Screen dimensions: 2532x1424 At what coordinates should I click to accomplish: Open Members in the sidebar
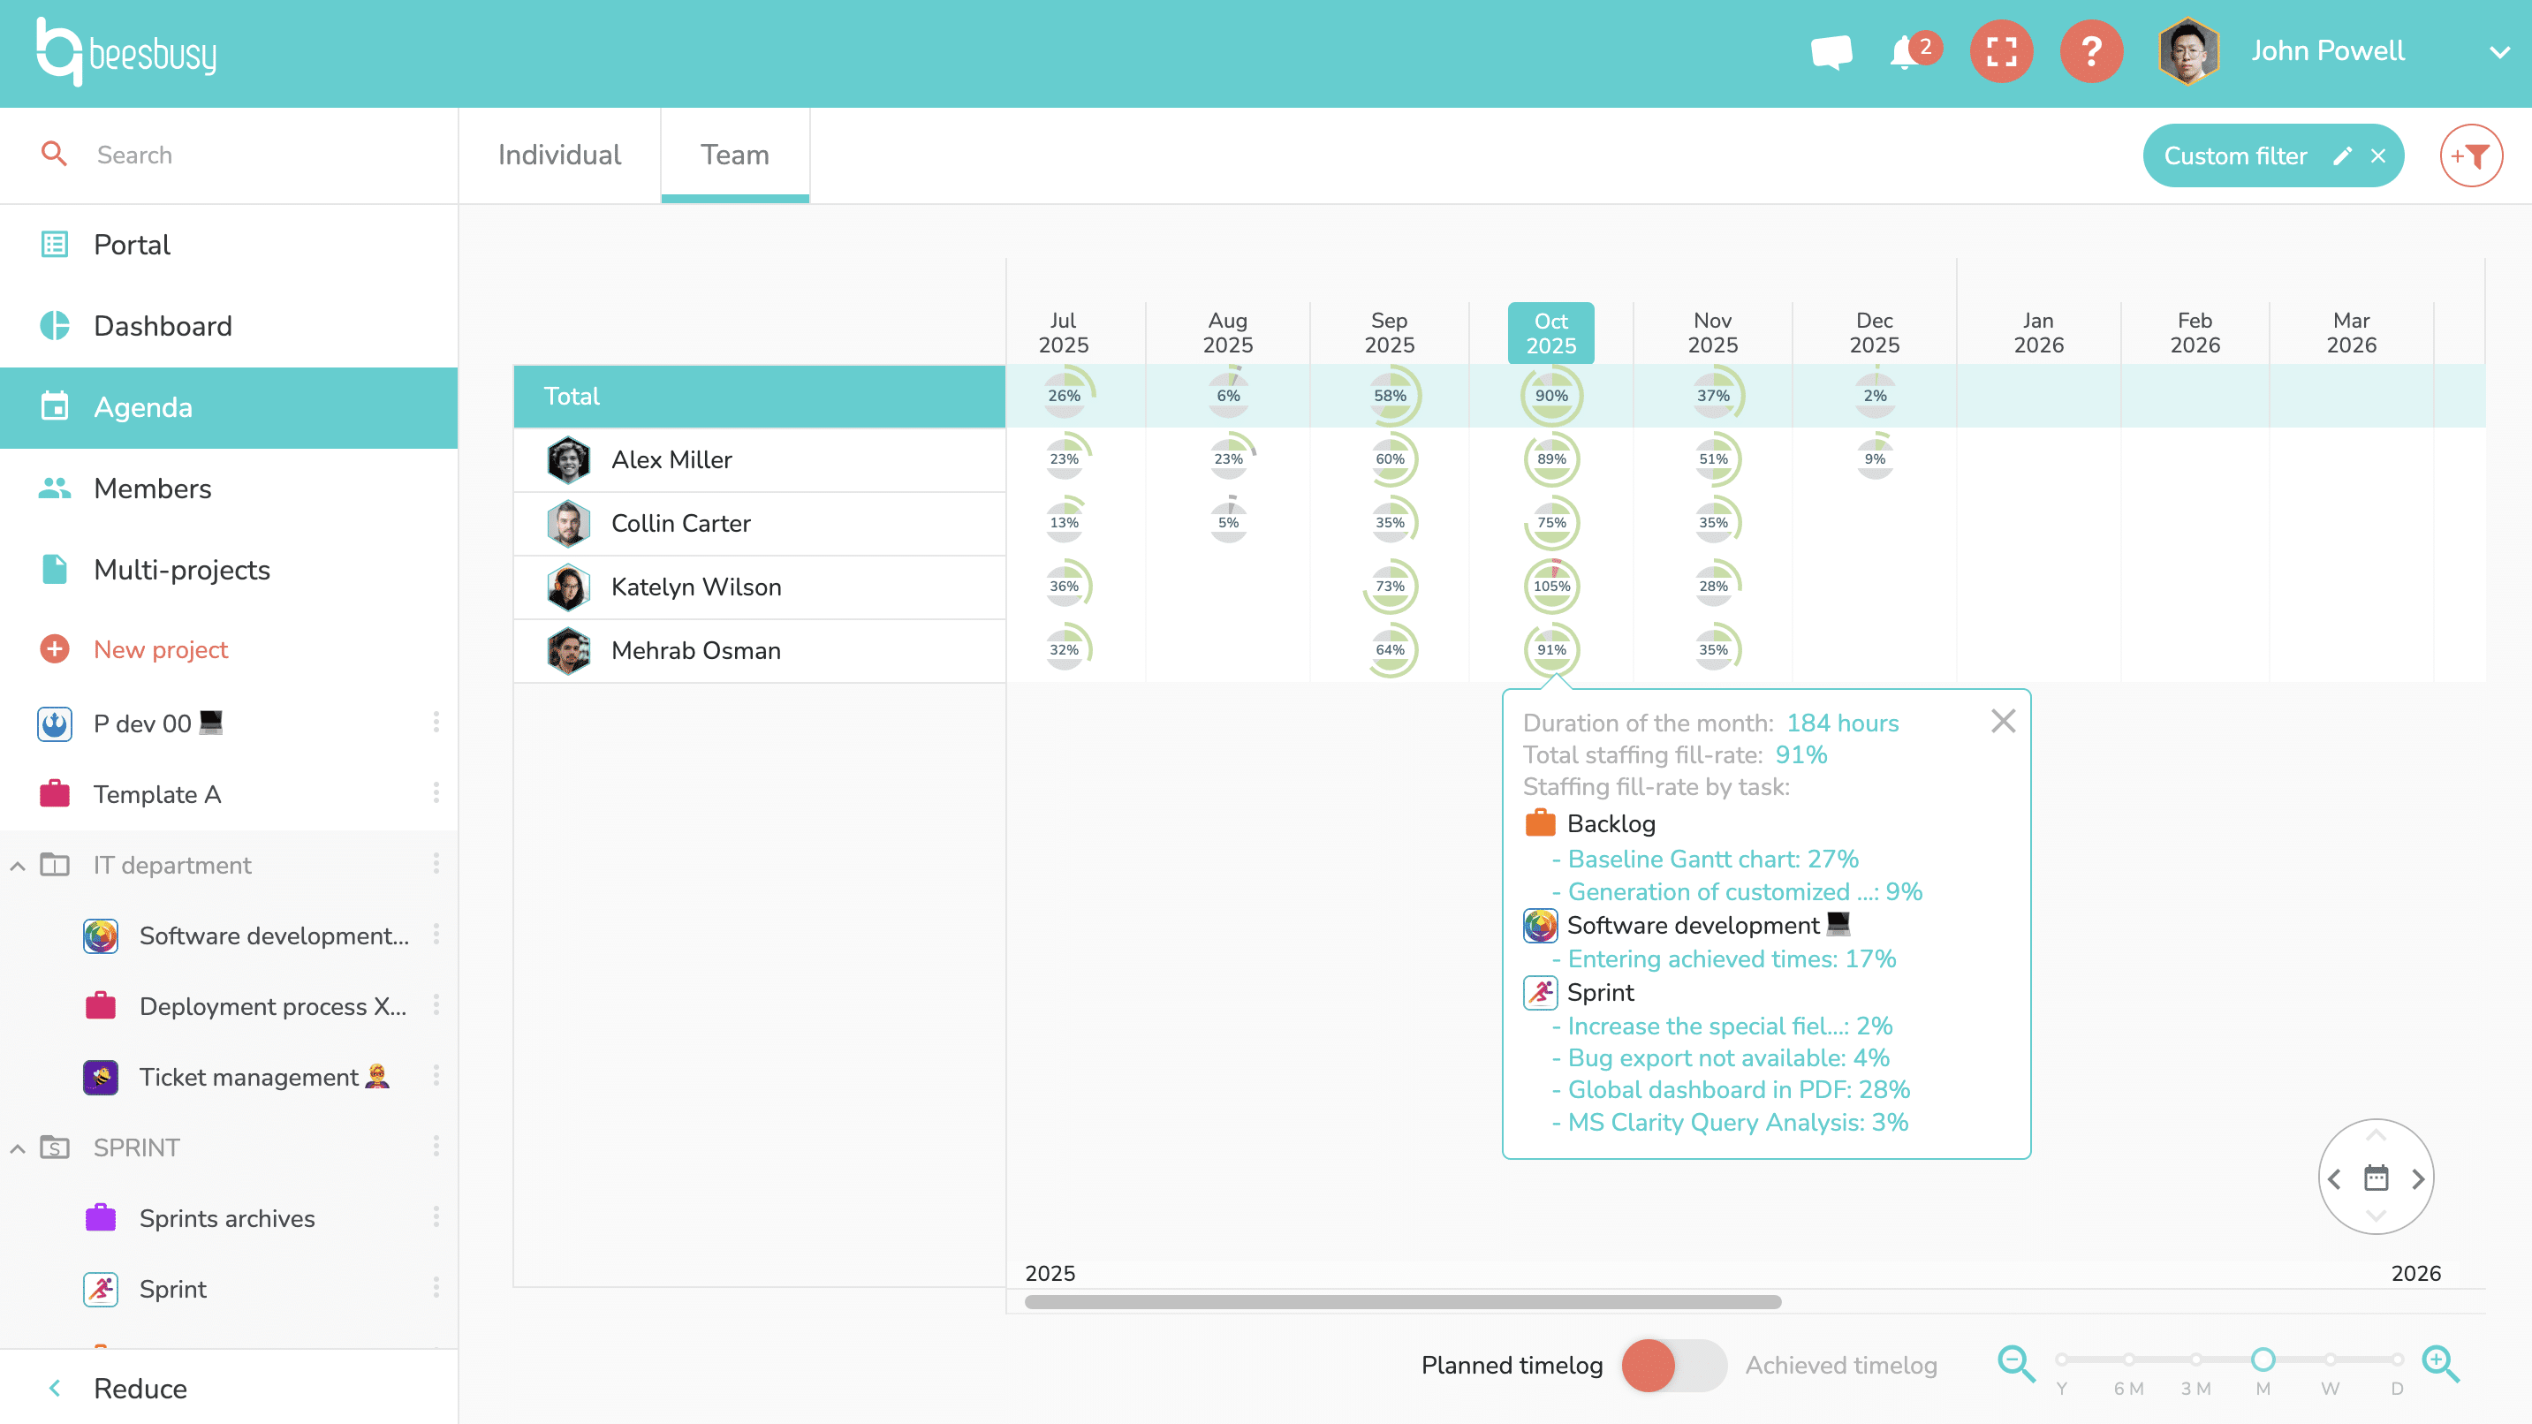(x=152, y=489)
